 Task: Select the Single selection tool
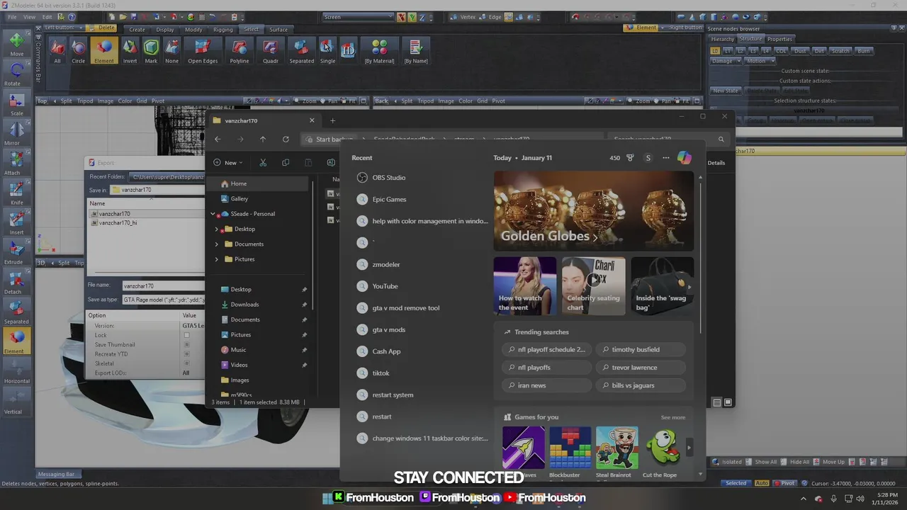point(327,51)
